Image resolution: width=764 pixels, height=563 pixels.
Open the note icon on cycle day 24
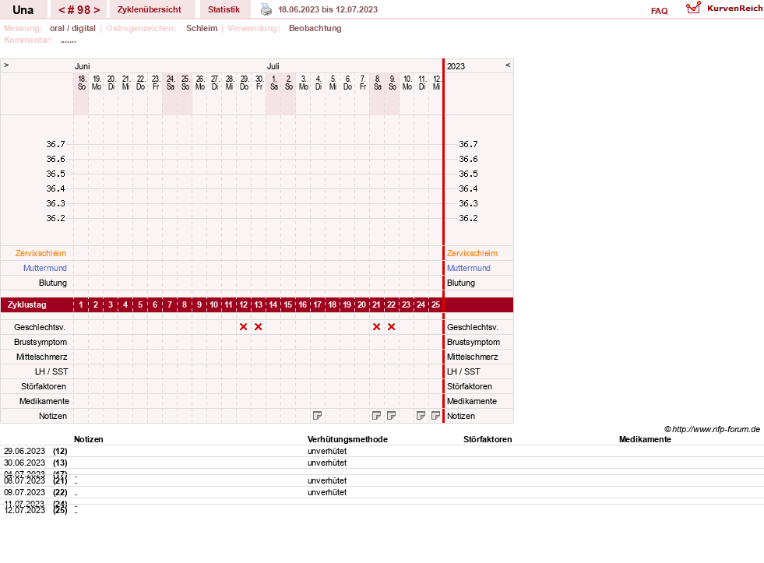point(421,415)
